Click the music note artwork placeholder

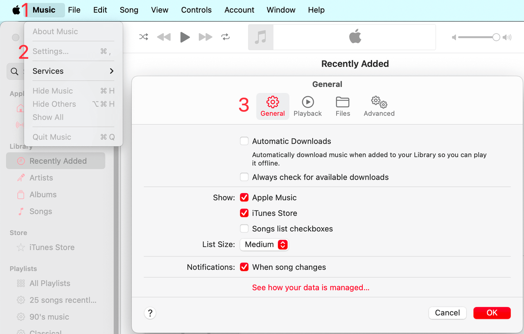coord(260,37)
